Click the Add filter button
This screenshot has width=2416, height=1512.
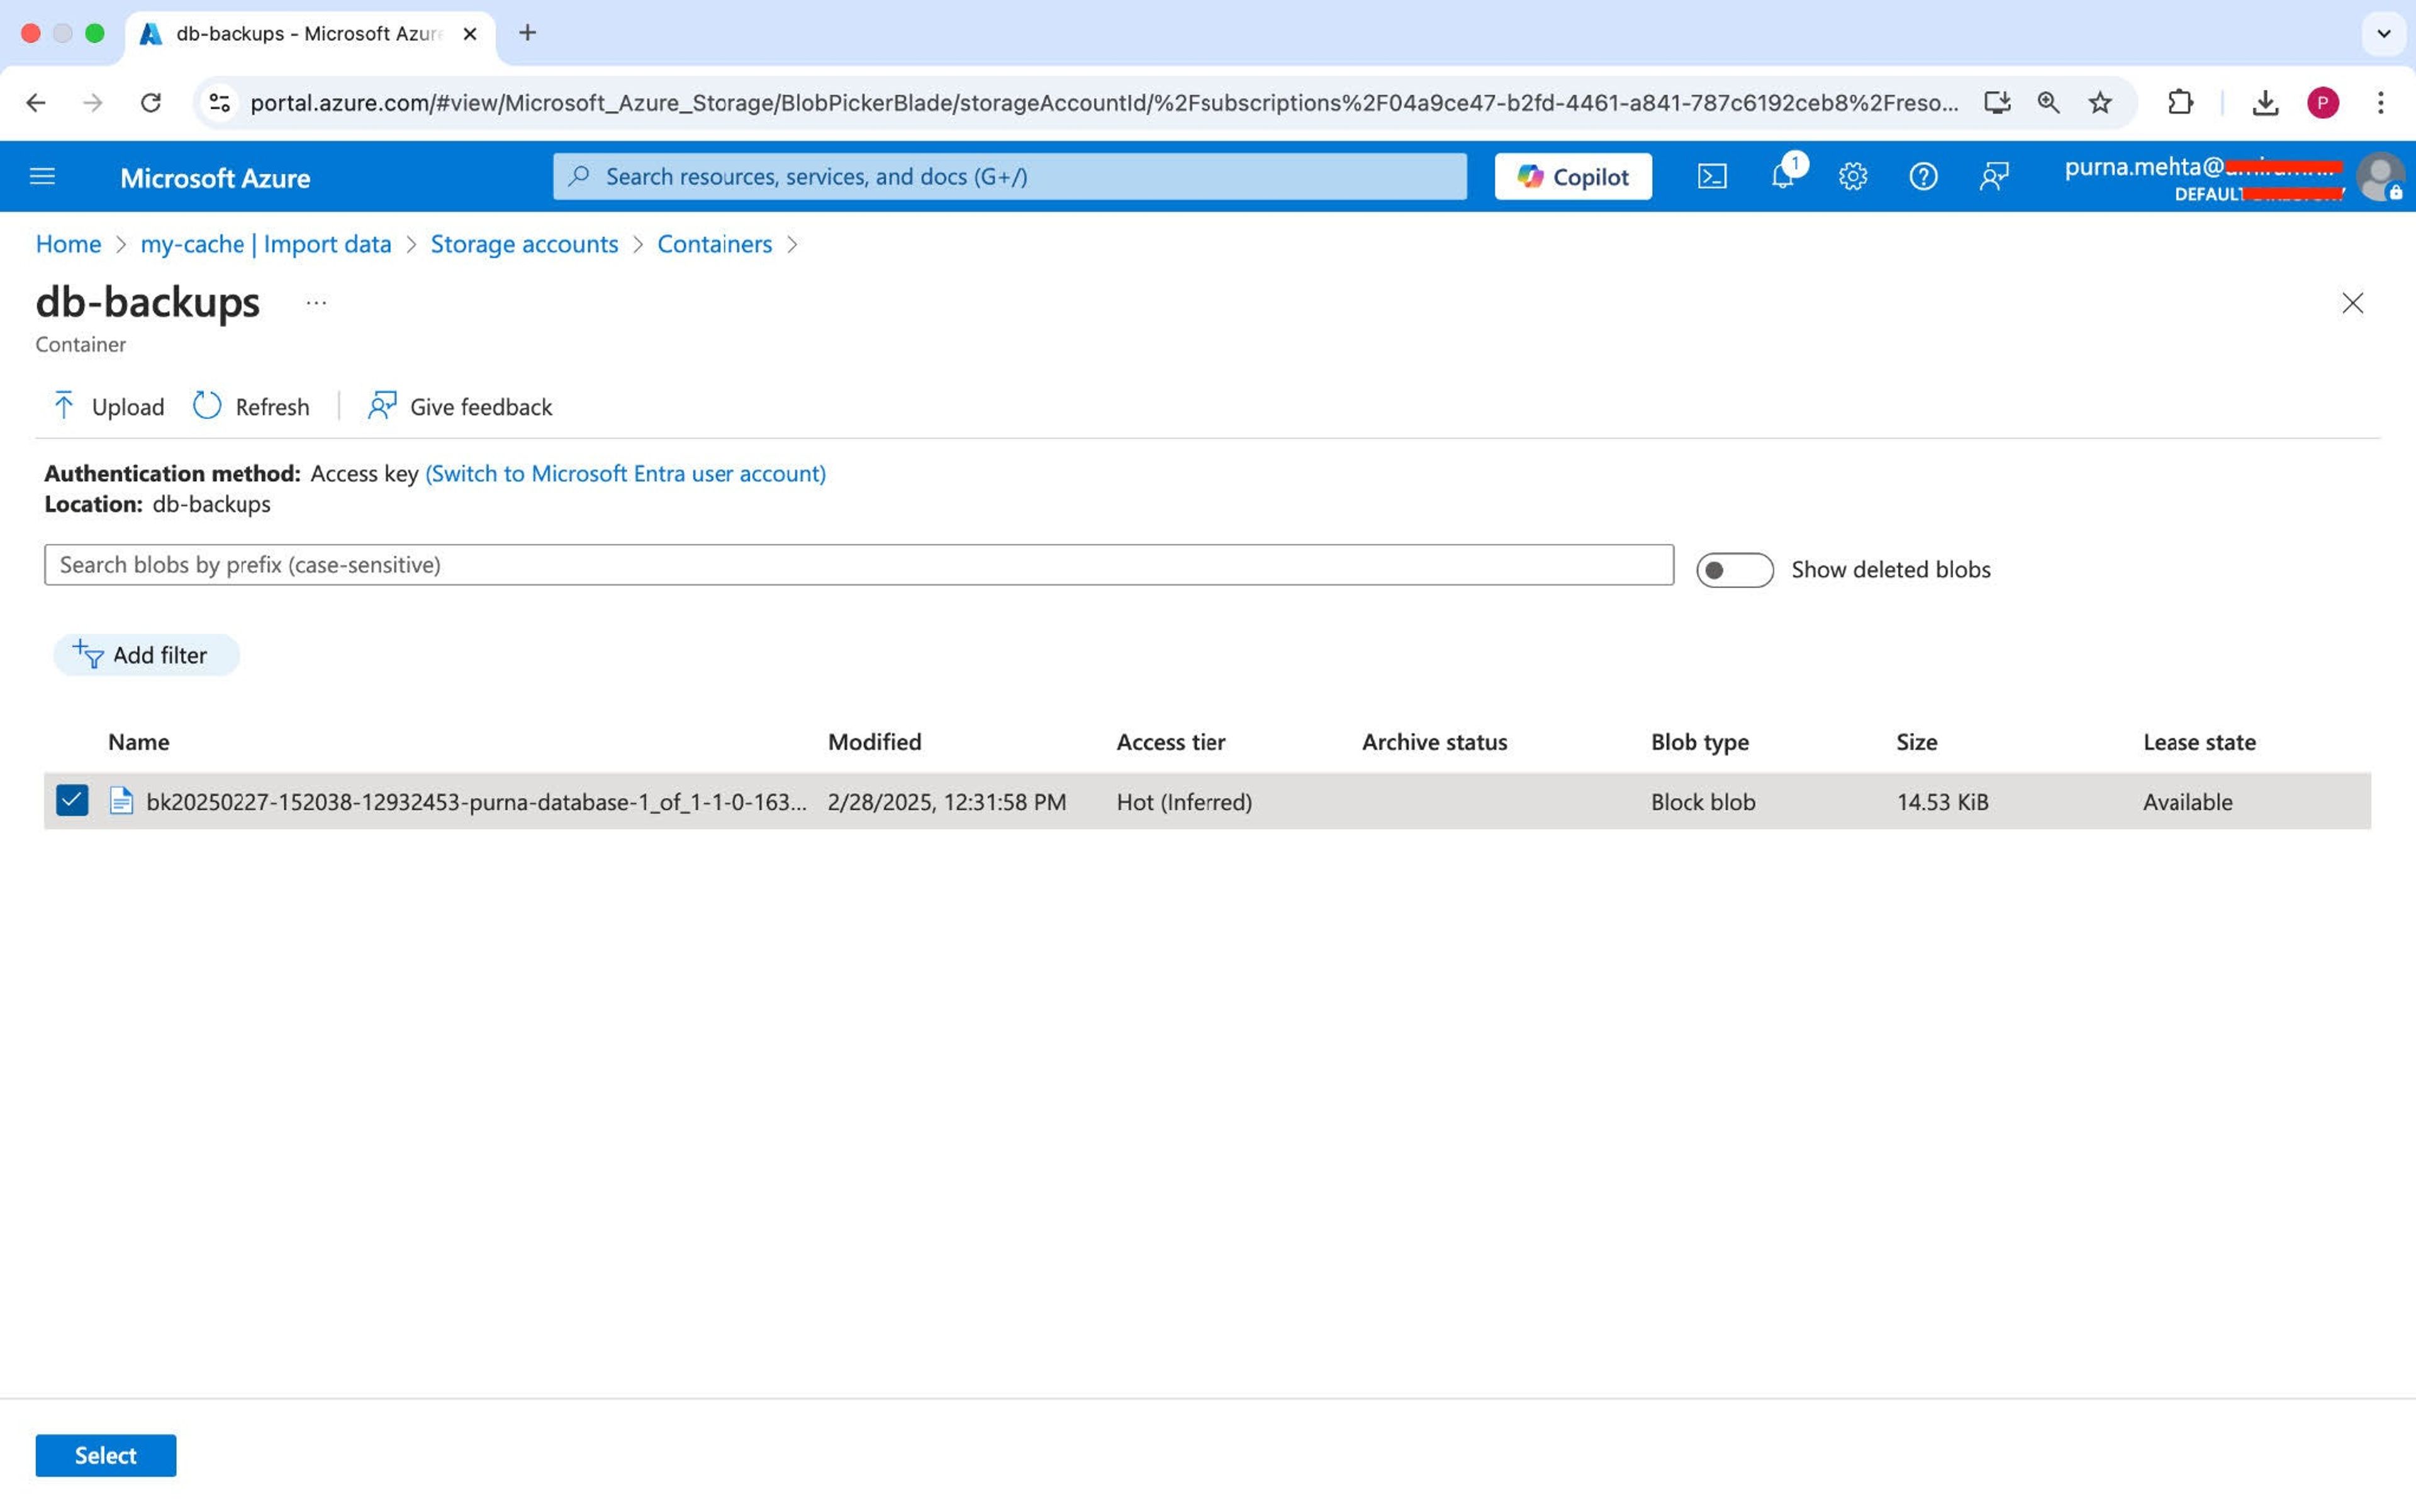(x=146, y=655)
